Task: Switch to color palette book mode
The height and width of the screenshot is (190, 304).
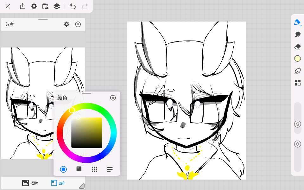Action: click(79, 169)
